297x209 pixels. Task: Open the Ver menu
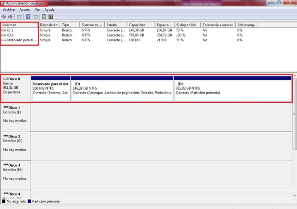(x=37, y=9)
